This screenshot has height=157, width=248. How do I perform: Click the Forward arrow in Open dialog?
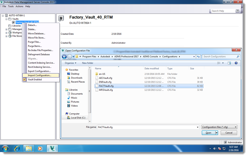pos(70,56)
